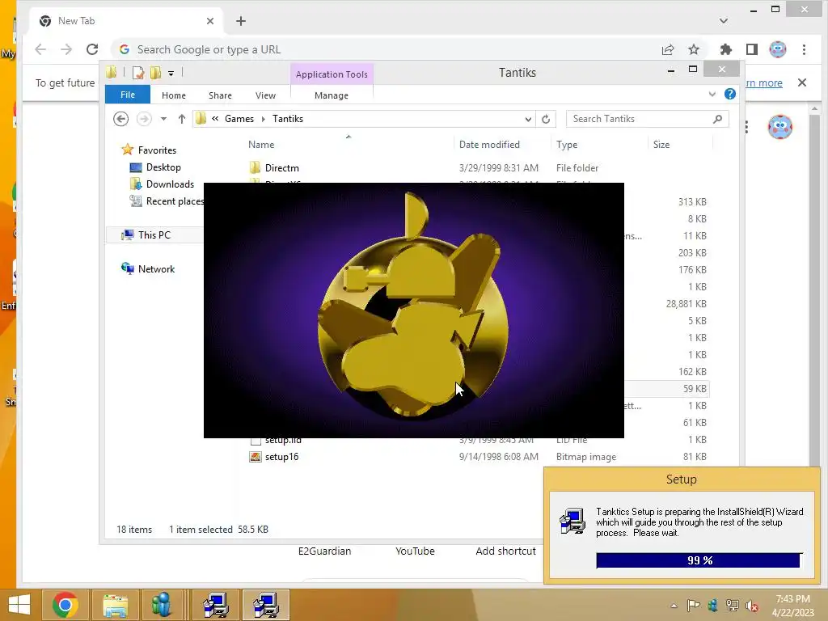Open Explorer Help question mark
Viewport: 828px width, 621px height.
(730, 94)
